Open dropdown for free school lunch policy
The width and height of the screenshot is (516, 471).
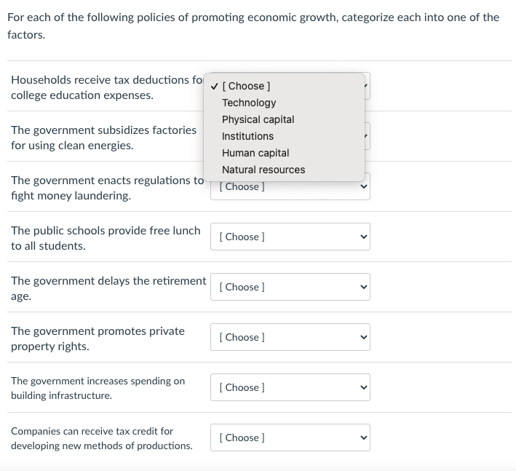click(x=290, y=237)
